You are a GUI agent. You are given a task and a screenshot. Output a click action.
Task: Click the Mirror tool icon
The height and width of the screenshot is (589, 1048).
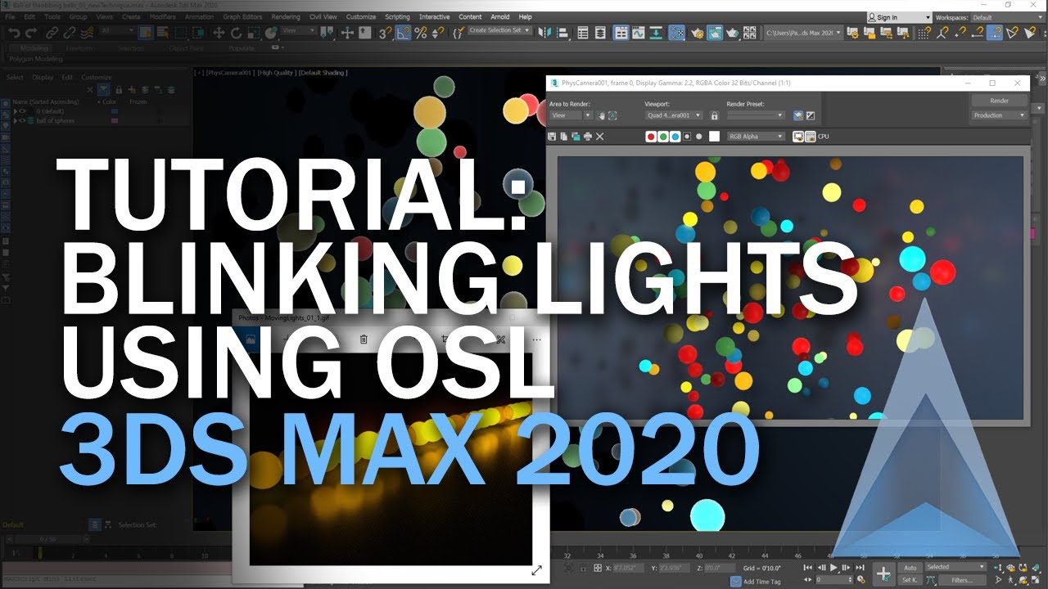point(544,33)
